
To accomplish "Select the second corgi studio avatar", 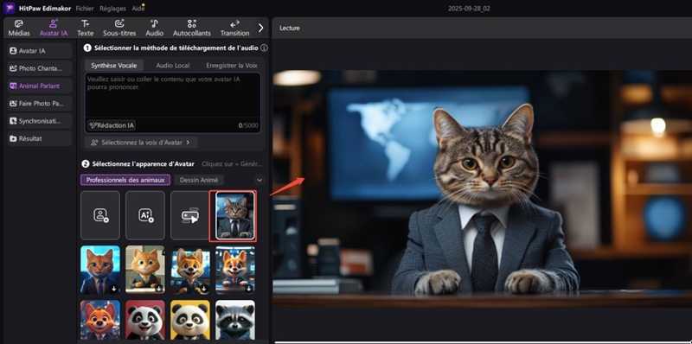I will pyautogui.click(x=235, y=270).
